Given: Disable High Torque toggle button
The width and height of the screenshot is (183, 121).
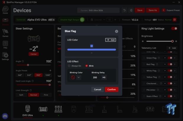Looking at the screenshot, I should coord(71,20).
